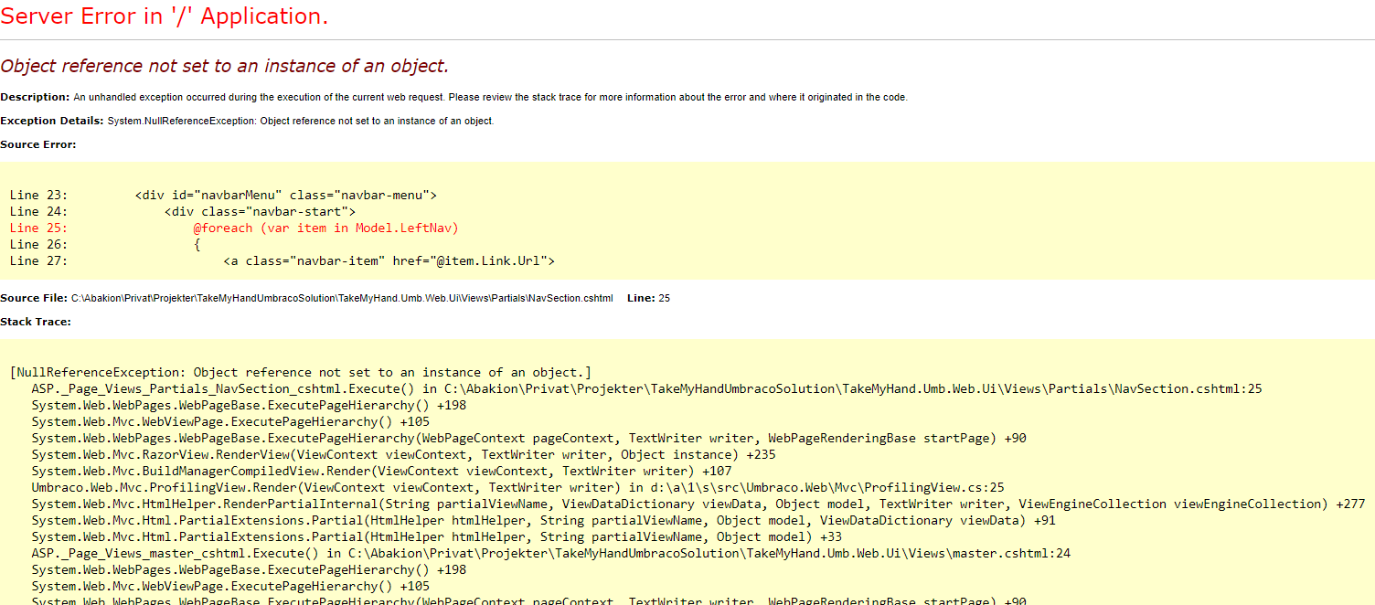Select source line 26 with opening brace

pos(105,244)
